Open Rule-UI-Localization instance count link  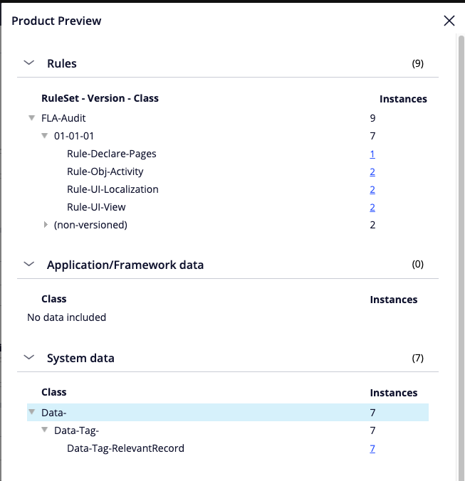click(372, 189)
